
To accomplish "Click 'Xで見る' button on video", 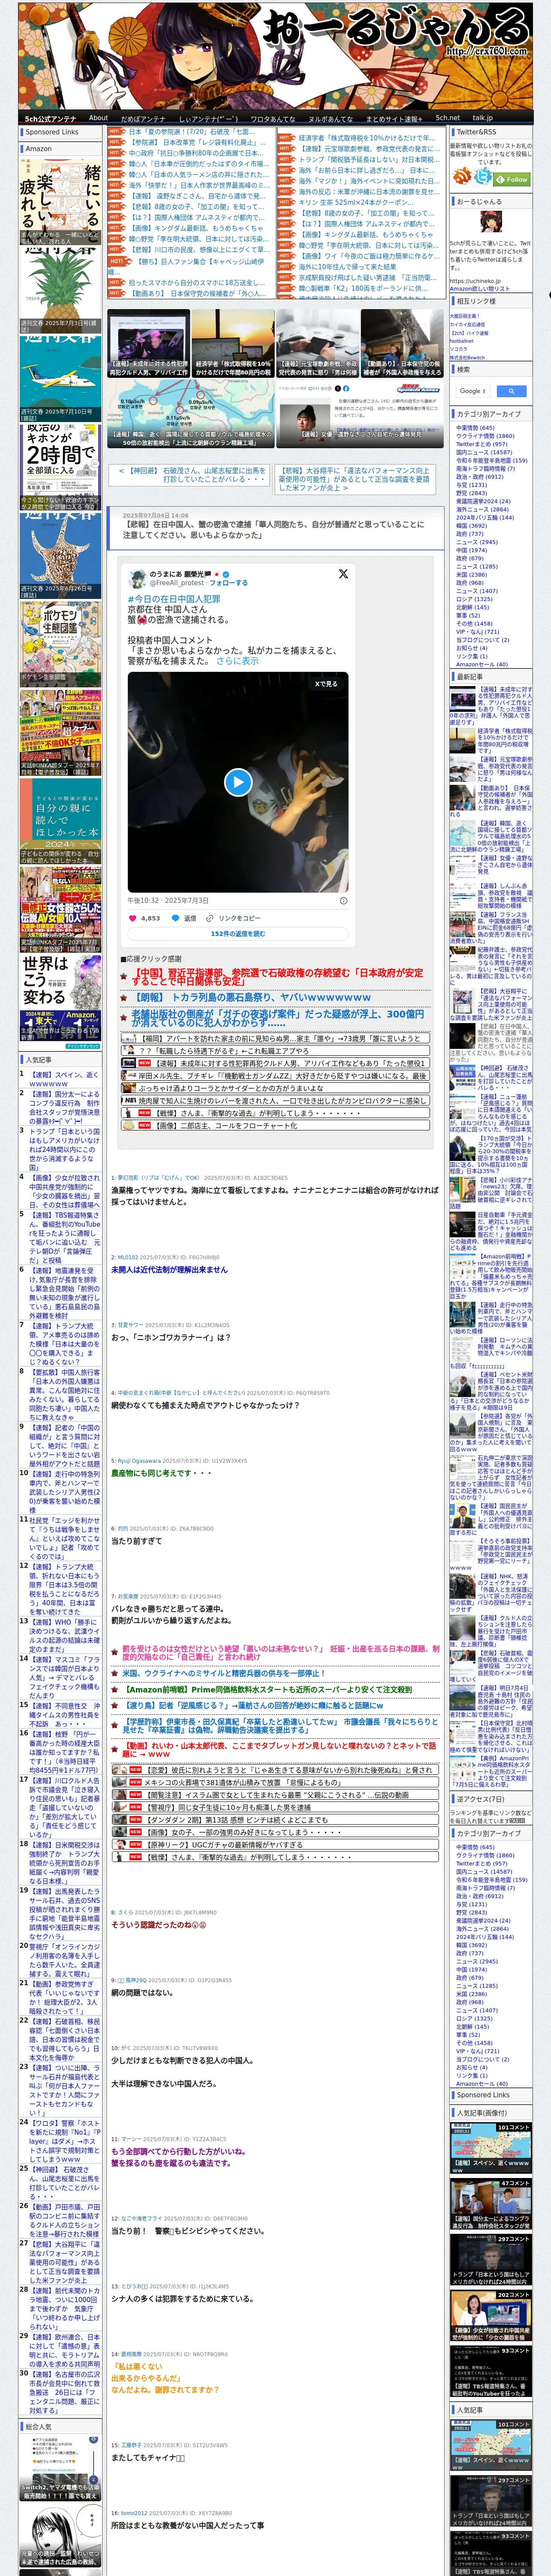I will click(x=326, y=684).
